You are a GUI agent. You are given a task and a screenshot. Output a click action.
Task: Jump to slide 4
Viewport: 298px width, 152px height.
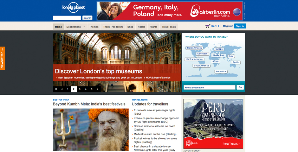pos(86,89)
